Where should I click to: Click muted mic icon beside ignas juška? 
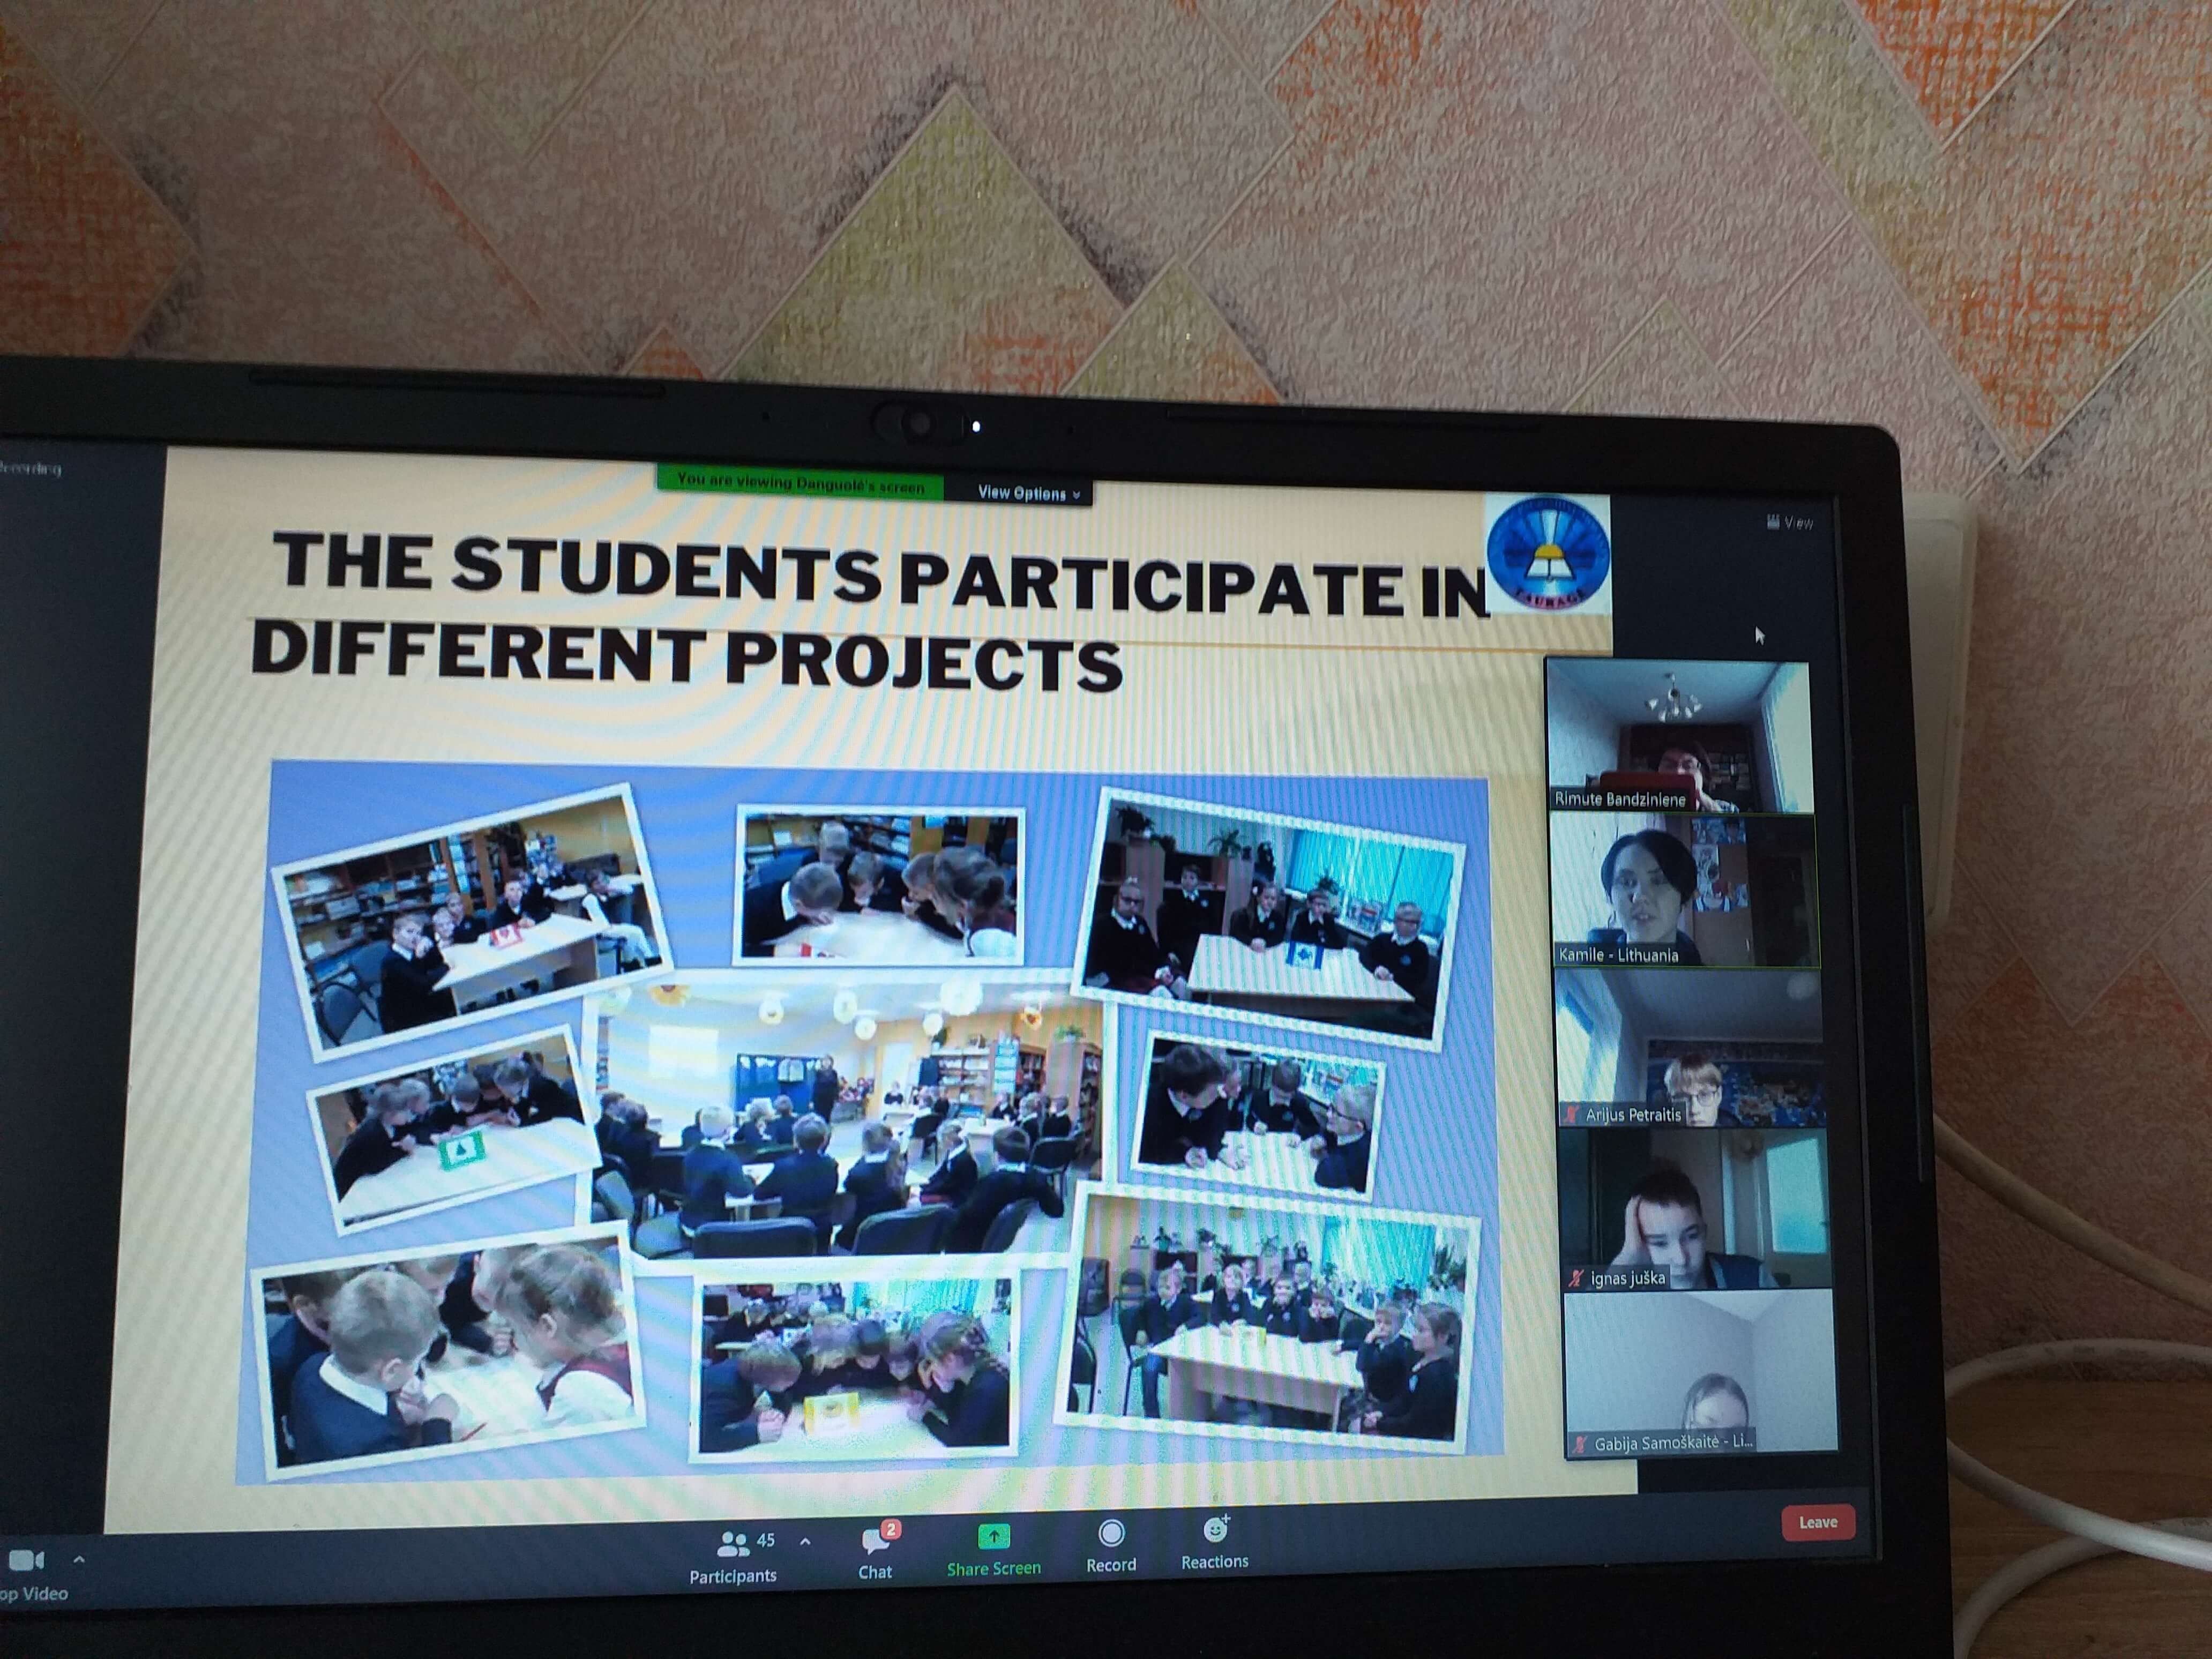coord(1577,1278)
